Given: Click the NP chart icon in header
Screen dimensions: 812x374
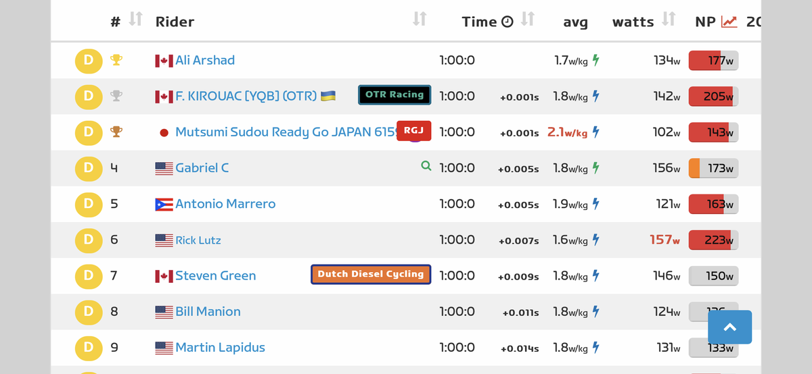Looking at the screenshot, I should pos(729,22).
